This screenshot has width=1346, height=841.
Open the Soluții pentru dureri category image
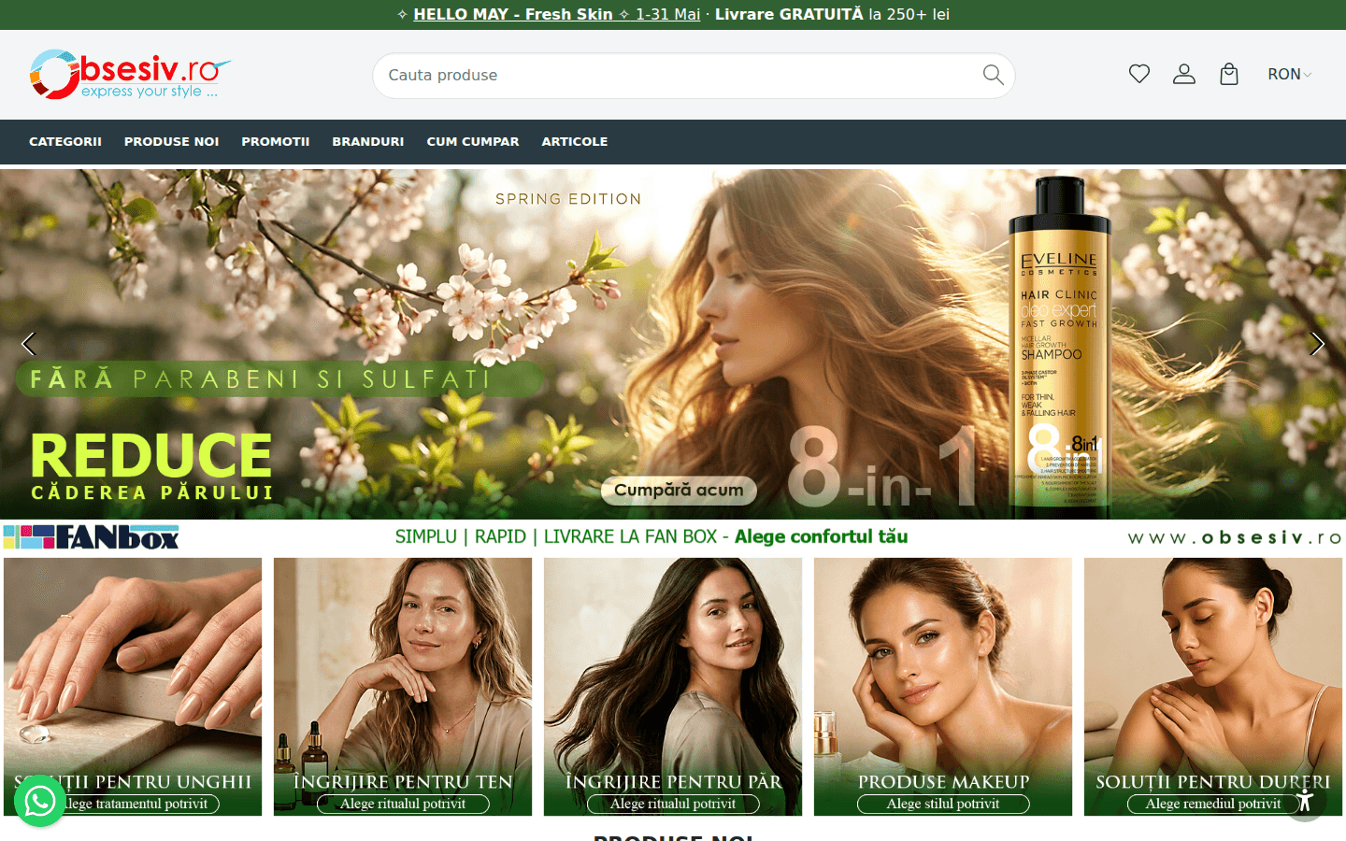[x=1213, y=687]
